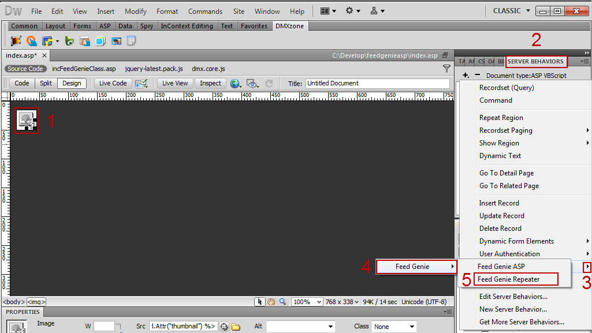Switch to the Spry insert tab
The height and width of the screenshot is (333, 592).
[x=147, y=26]
